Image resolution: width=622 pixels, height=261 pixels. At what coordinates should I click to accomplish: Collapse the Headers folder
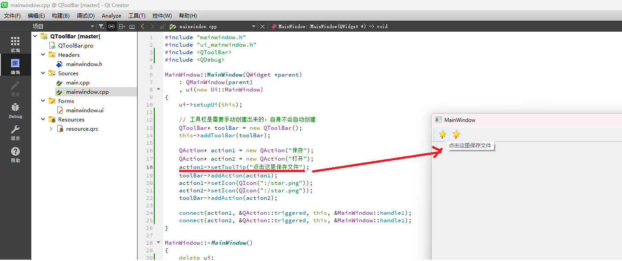[x=43, y=55]
